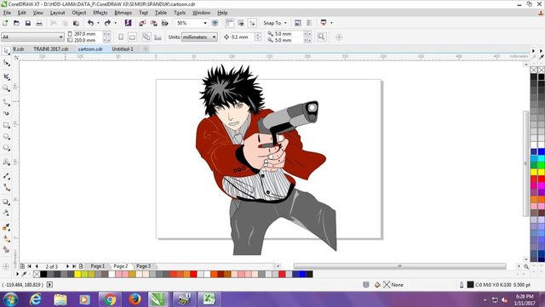Select the Rectangle tool
This screenshot has width=545, height=307.
(6, 125)
